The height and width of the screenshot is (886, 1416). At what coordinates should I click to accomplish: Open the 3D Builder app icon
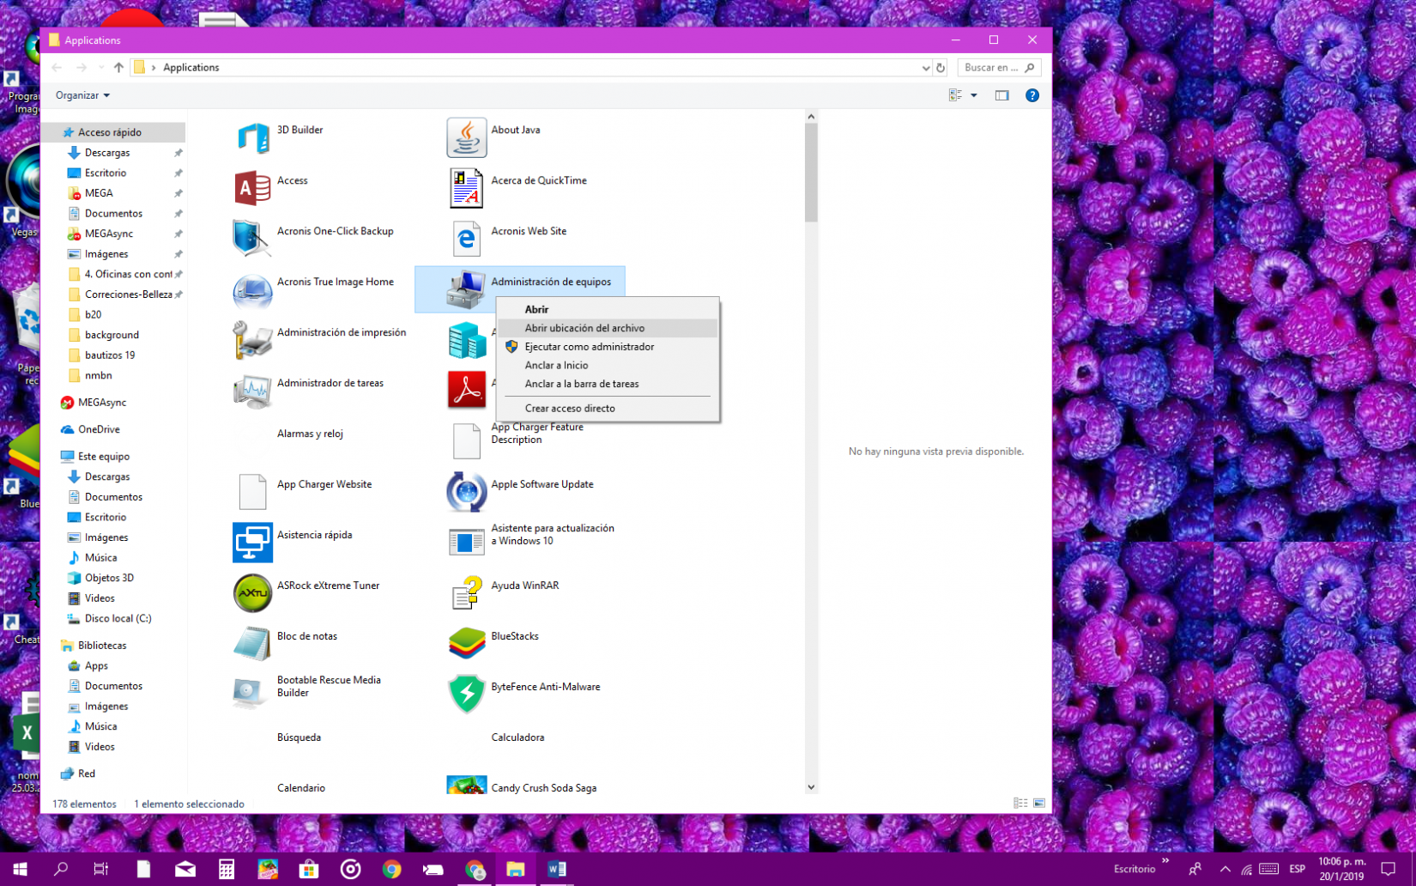click(252, 138)
